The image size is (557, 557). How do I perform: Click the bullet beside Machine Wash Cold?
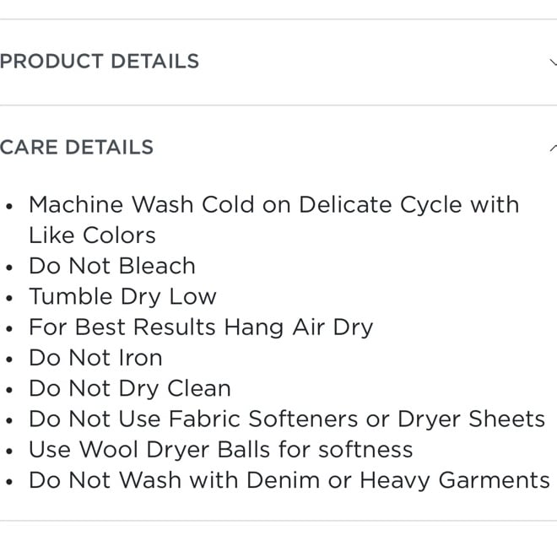tap(9, 206)
